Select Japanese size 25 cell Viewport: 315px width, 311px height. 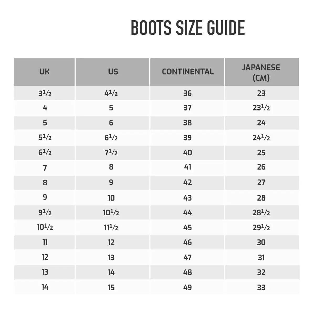pos(261,153)
